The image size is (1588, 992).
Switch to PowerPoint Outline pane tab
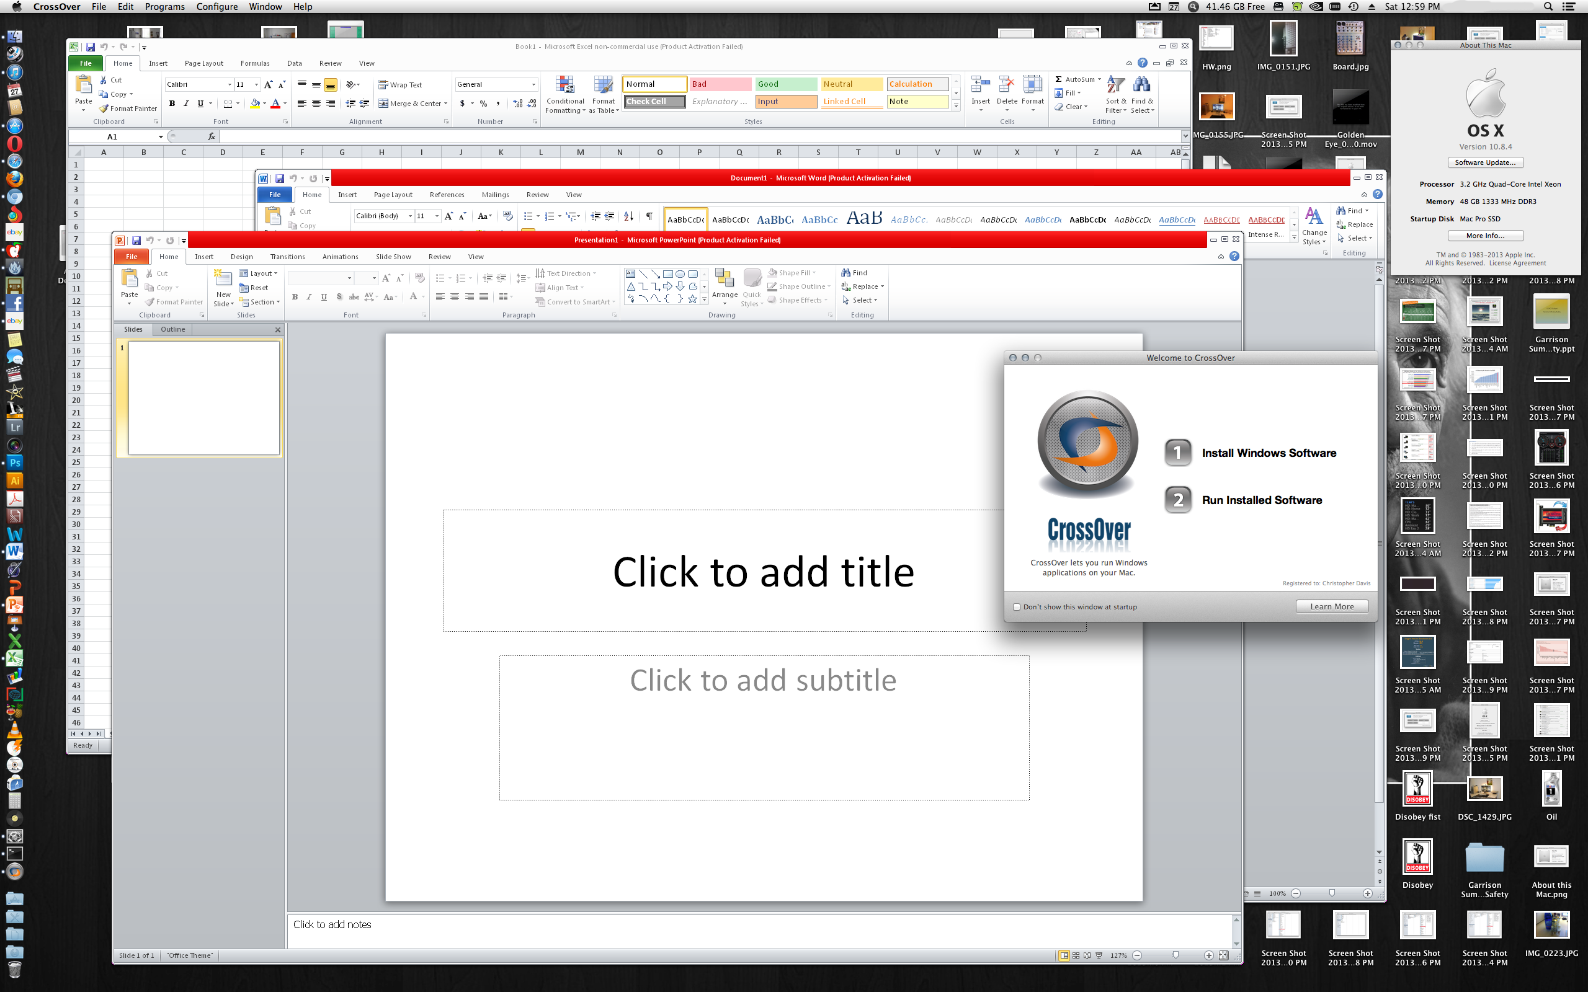[x=172, y=329]
